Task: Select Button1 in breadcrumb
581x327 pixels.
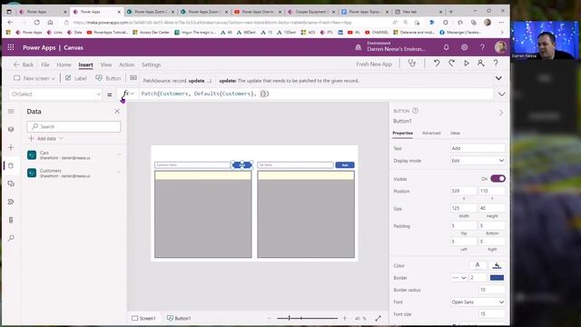Action: (x=179, y=318)
